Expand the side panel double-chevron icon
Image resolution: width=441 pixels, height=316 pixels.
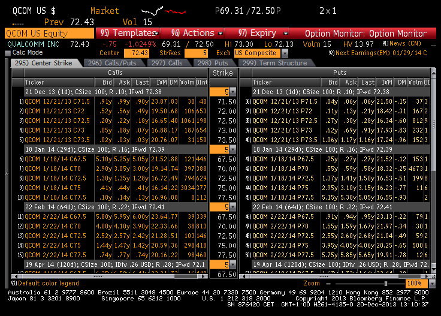(7, 174)
